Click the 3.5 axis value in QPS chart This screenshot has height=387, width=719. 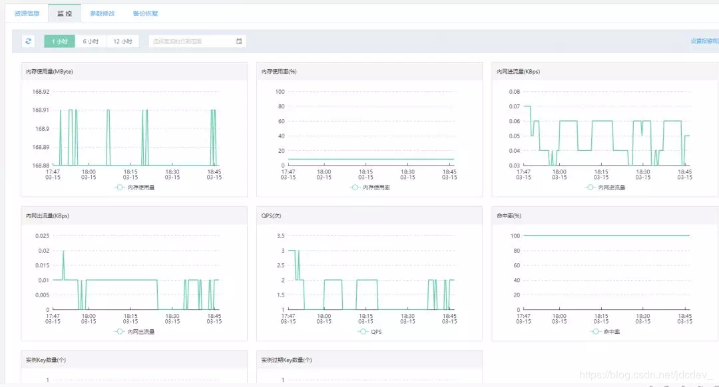coord(281,236)
